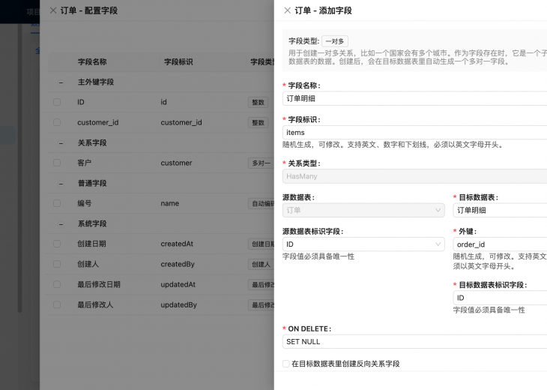Collapse the 关系字段 group
Screen dimensions: 547x390
(61, 142)
